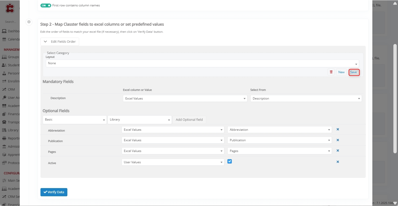
Task: Click the Save layout button
Action: pyautogui.click(x=353, y=72)
